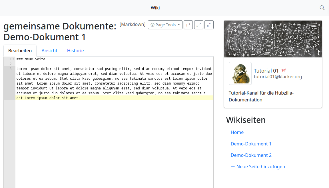Click the share arrow button

[188, 25]
